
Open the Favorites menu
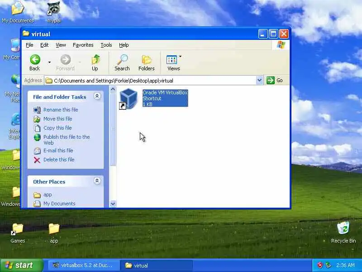pos(83,45)
